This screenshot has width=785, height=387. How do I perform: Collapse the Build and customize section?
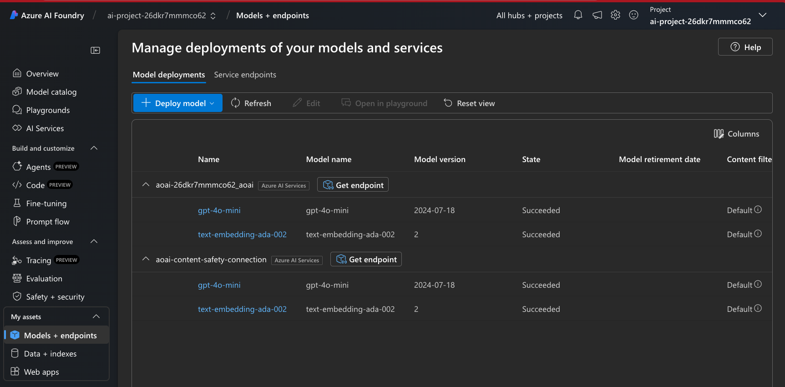[x=94, y=148]
